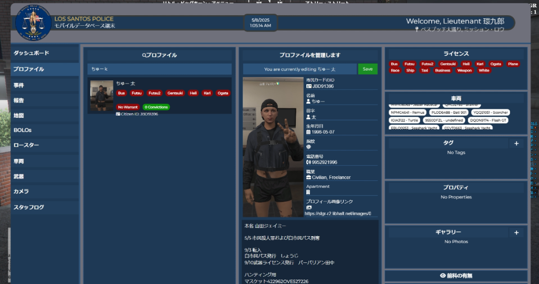Screen dimensions: 539x284
Task: Click the Los Santos Police badge logo
Action: (x=33, y=23)
